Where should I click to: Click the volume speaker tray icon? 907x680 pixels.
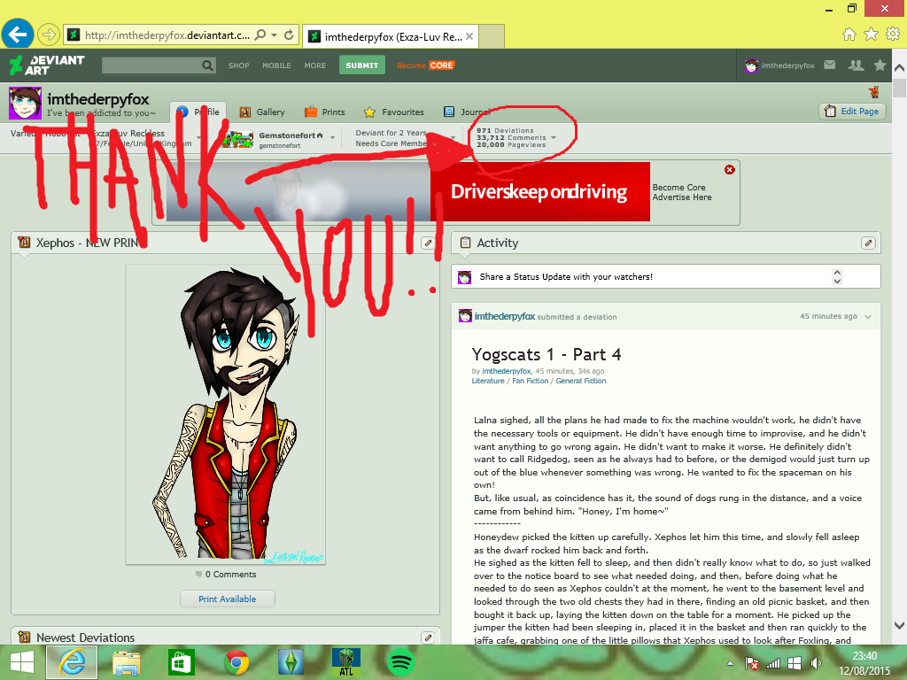816,663
